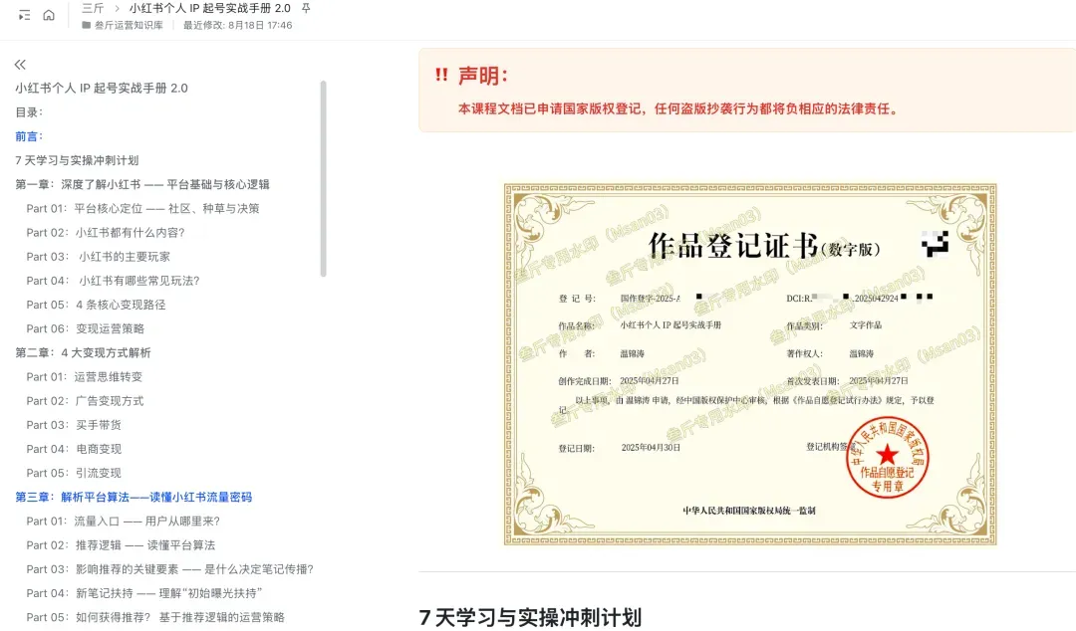Screen dimensions: 1076x631
Task: Open 7 天学习与实操冲刺计划 outline entry
Action: coord(77,160)
